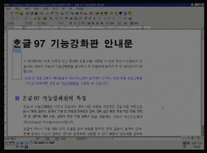Image resolution: width=207 pixels, height=153 pixels.
Task: Click the blue note paragraph in the document
Action: 83,81
